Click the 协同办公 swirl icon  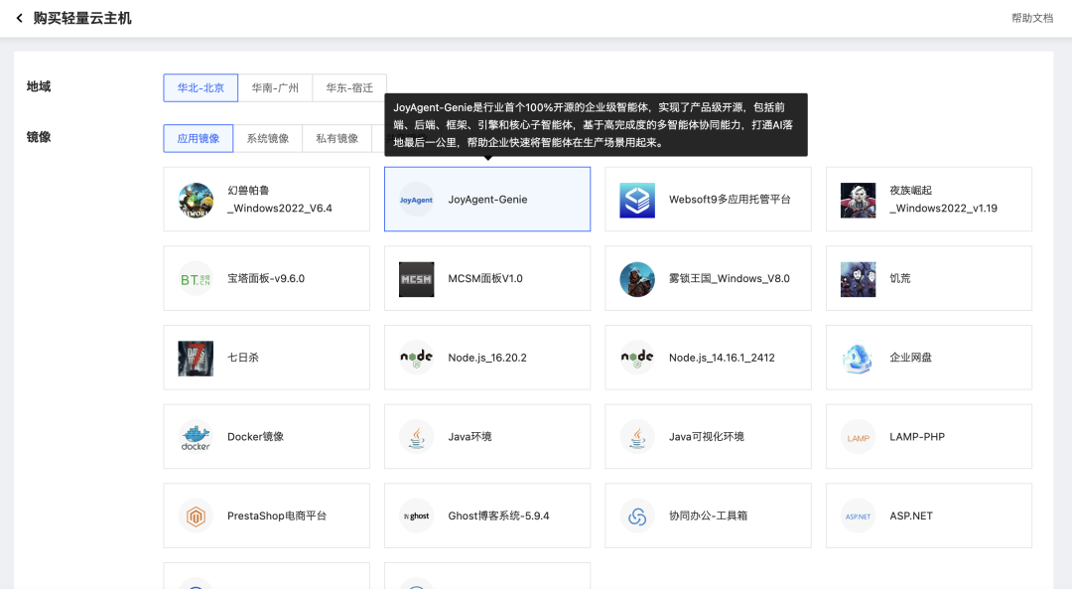click(637, 515)
